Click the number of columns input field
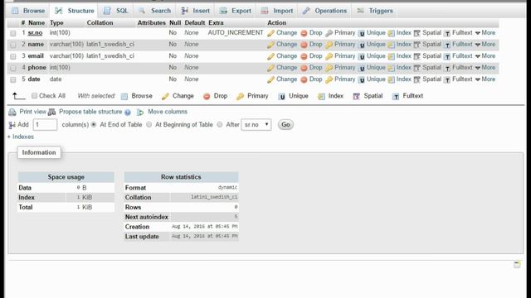The width and height of the screenshot is (531, 298). click(45, 125)
